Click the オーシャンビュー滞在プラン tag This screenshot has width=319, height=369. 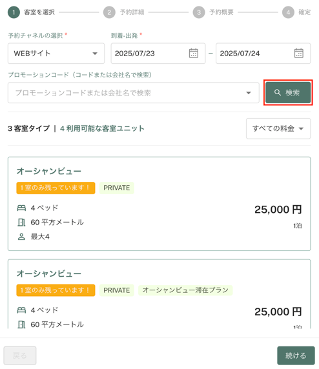pos(185,290)
